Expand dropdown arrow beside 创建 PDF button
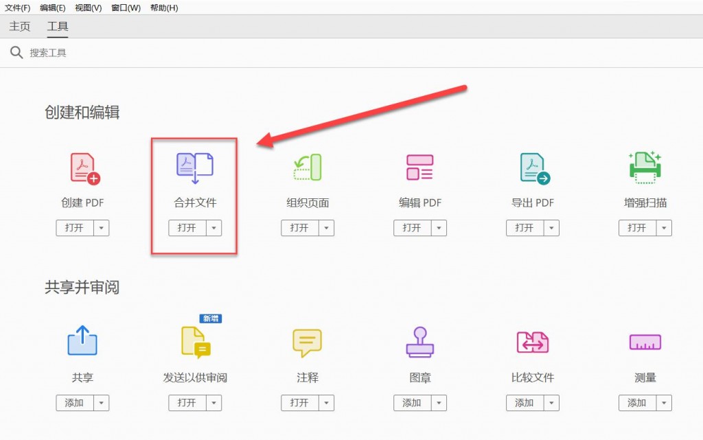Screen dimensions: 703x440 click(102, 228)
